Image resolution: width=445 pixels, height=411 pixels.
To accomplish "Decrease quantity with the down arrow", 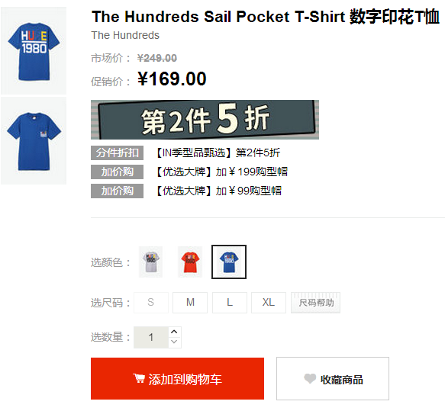I will (174, 342).
